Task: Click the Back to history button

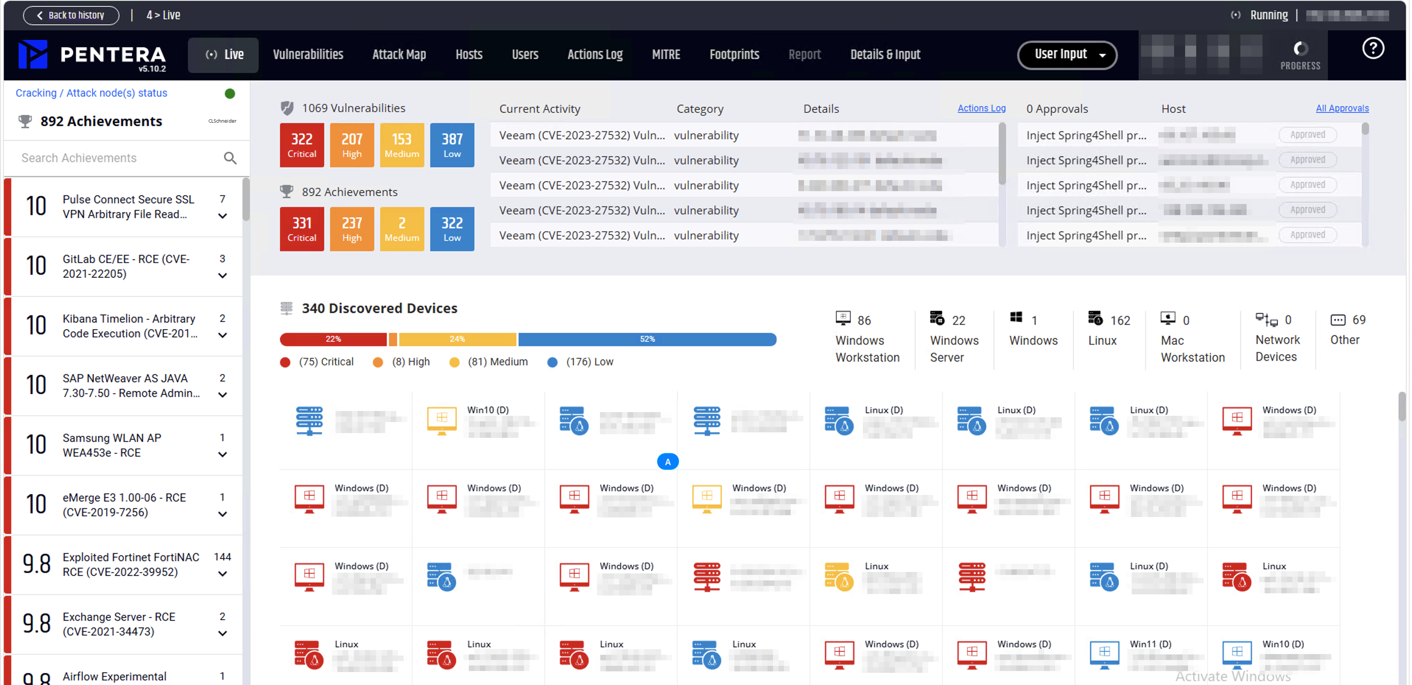Action: [x=71, y=15]
